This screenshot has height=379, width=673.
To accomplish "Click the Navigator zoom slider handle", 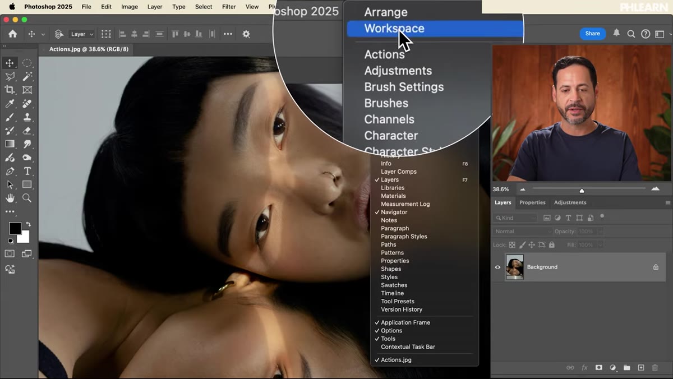I will (582, 191).
